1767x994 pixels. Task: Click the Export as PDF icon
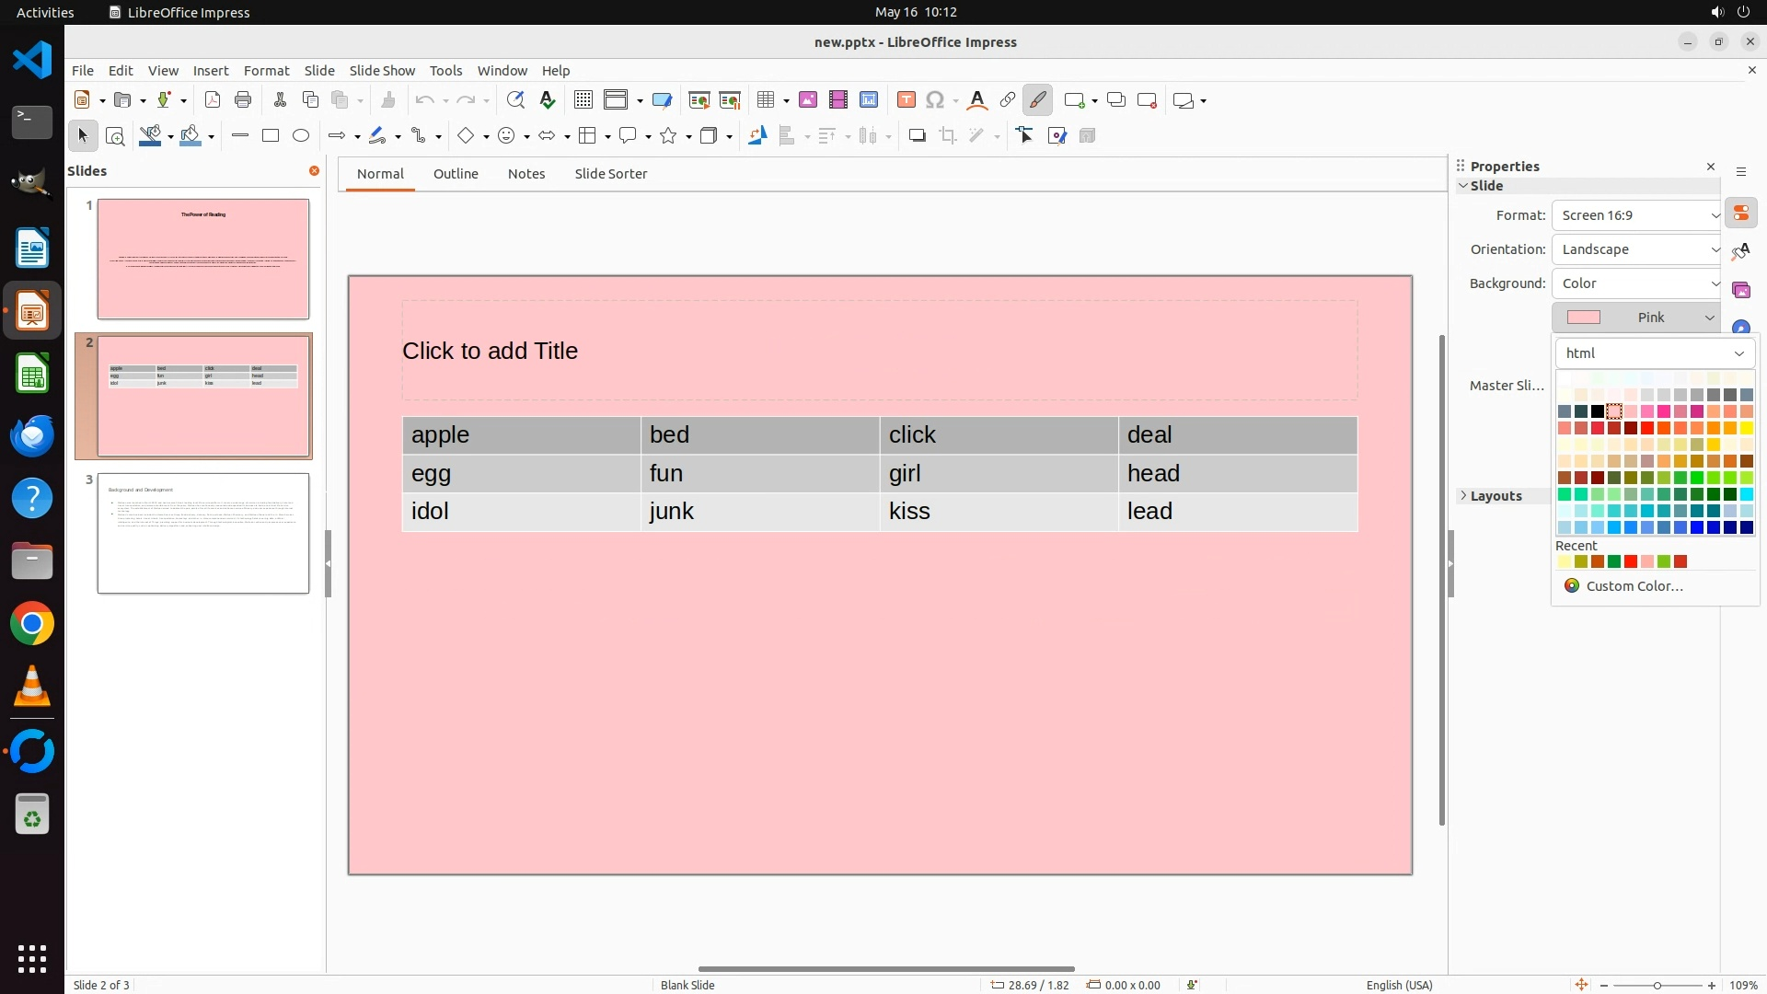pos(213,100)
